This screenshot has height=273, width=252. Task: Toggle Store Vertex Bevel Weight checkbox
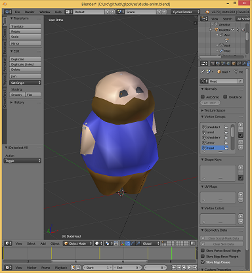tap(203, 251)
